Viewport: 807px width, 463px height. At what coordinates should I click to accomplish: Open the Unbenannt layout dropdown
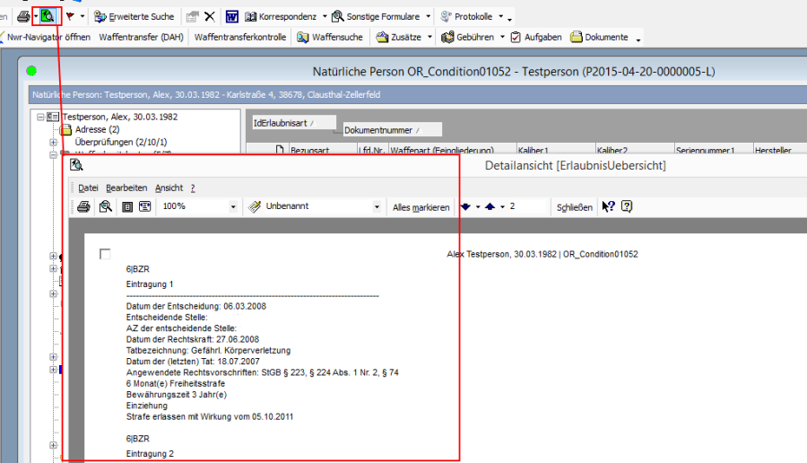[x=377, y=206]
